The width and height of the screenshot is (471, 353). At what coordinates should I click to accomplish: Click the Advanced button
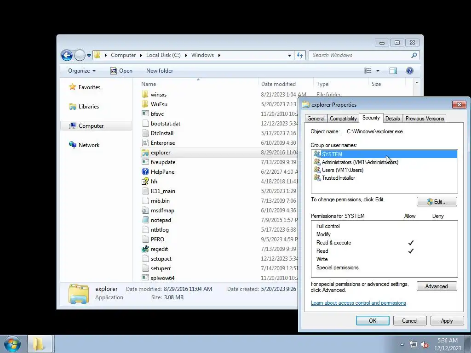click(x=437, y=286)
